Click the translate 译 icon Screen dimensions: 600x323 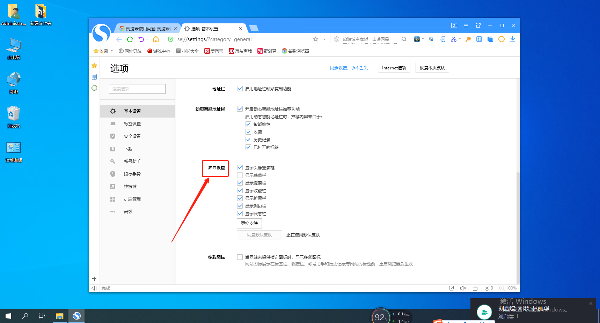click(479, 39)
